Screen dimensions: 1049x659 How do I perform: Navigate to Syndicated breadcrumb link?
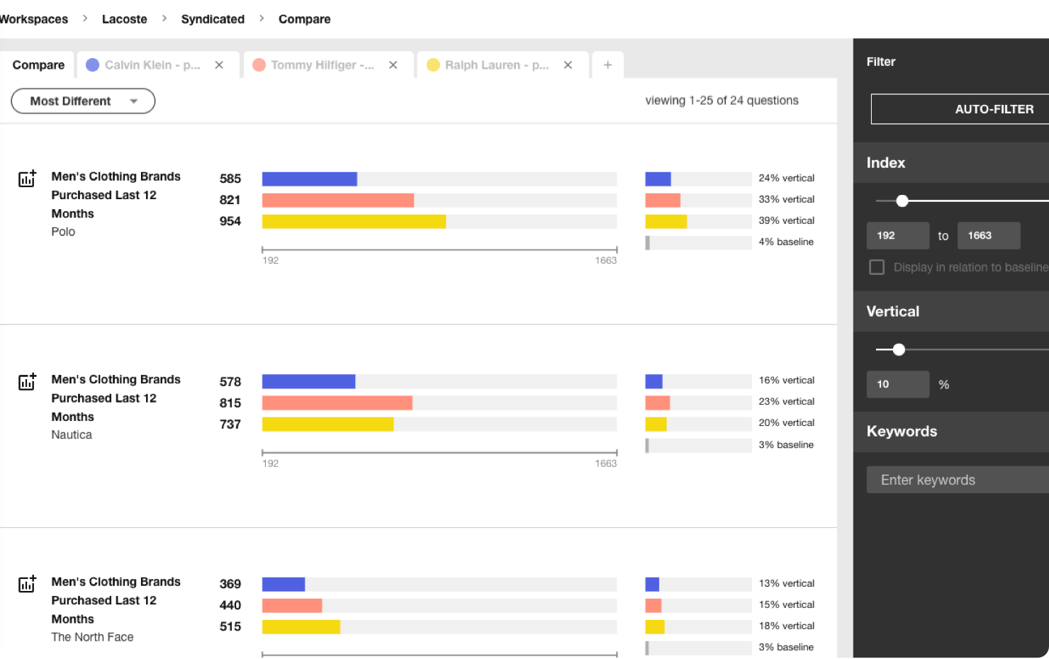click(213, 19)
